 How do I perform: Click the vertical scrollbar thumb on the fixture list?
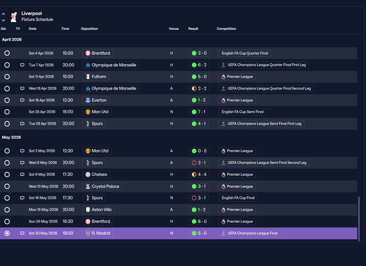coord(359,219)
